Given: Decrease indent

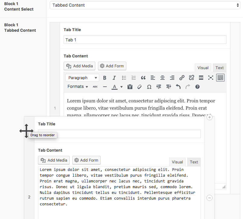Looking at the screenshot, I should [159, 87].
